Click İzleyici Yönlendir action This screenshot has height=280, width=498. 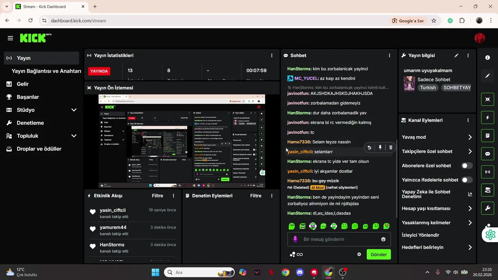pos(420,235)
